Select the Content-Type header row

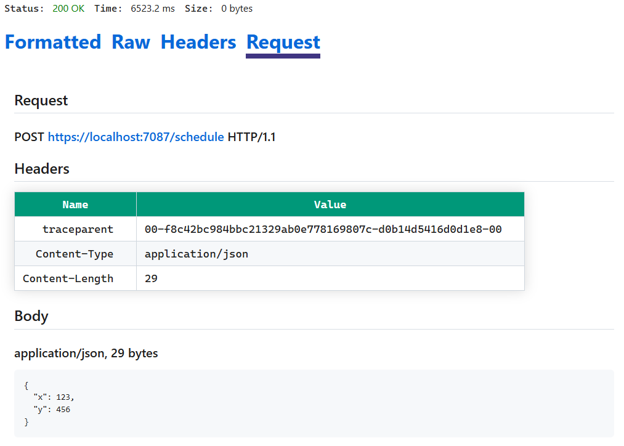click(75, 253)
